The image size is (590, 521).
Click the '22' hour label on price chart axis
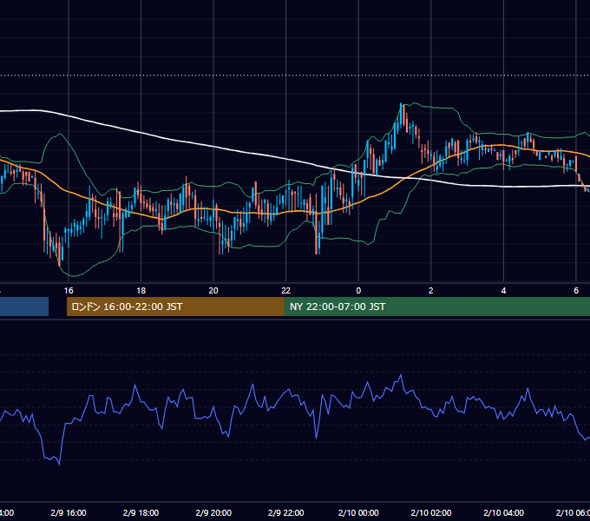pyautogui.click(x=286, y=291)
